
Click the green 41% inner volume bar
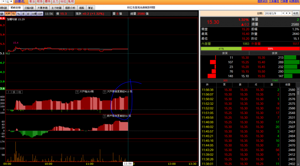point(221,49)
